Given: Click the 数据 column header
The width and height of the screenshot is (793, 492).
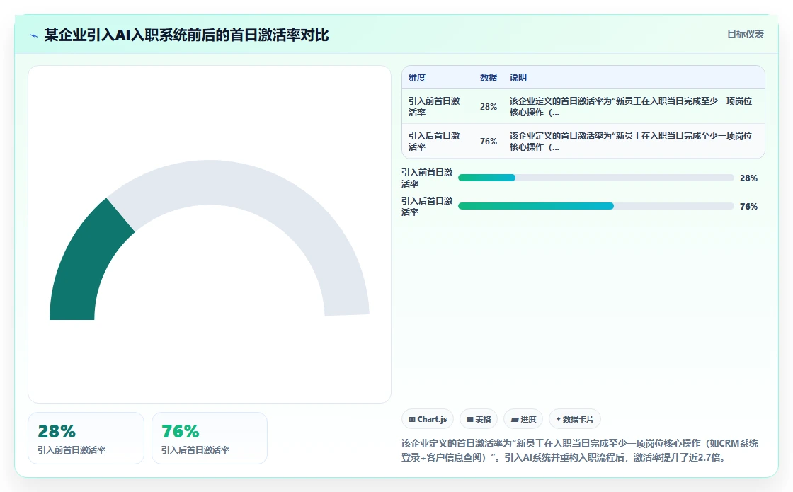Looking at the screenshot, I should [488, 77].
